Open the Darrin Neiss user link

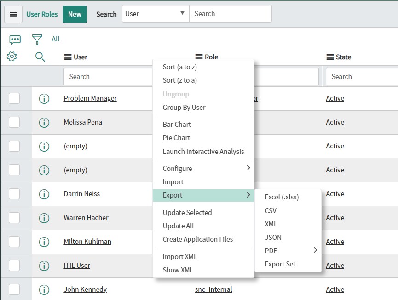pos(82,194)
